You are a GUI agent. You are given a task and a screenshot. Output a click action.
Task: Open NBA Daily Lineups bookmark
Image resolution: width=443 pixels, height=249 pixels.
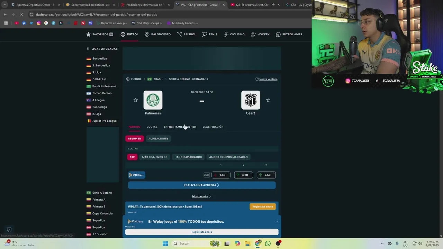tap(147, 23)
